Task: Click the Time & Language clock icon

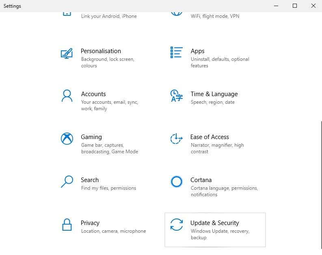Action: click(x=176, y=96)
